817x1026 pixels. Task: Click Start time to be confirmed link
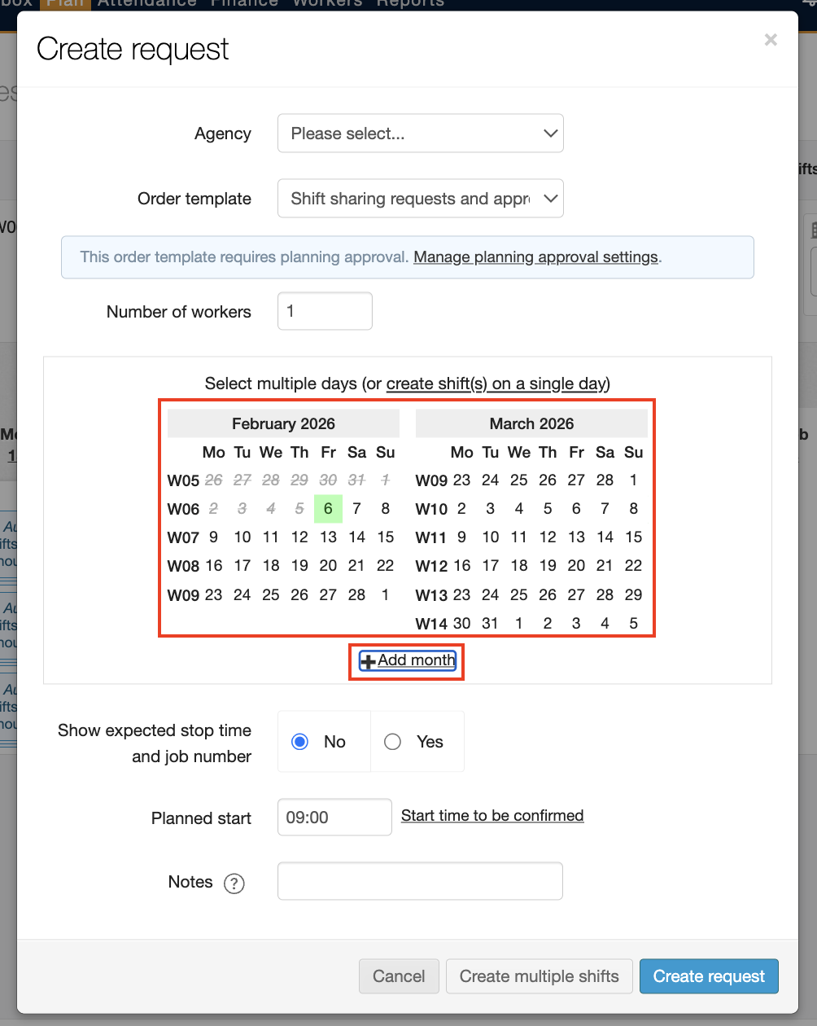492,815
